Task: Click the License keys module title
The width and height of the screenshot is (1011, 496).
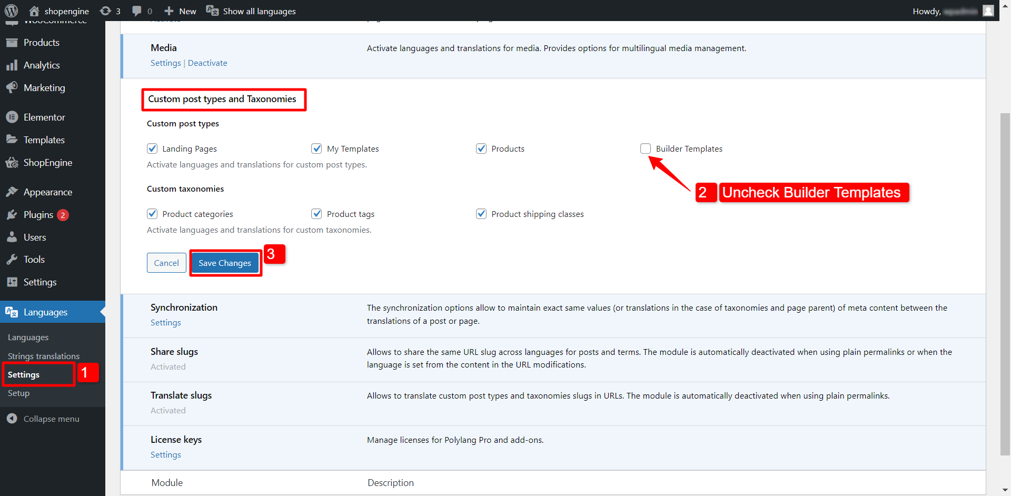Action: (x=176, y=440)
